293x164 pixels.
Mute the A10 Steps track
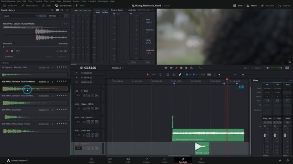(97, 108)
